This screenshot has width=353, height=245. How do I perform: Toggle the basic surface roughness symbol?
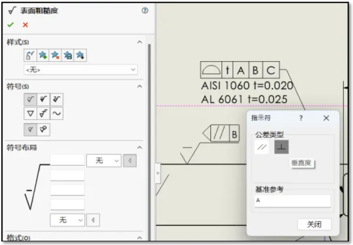[30, 99]
